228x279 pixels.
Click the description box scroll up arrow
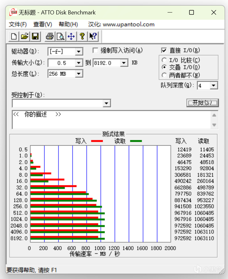(214, 115)
